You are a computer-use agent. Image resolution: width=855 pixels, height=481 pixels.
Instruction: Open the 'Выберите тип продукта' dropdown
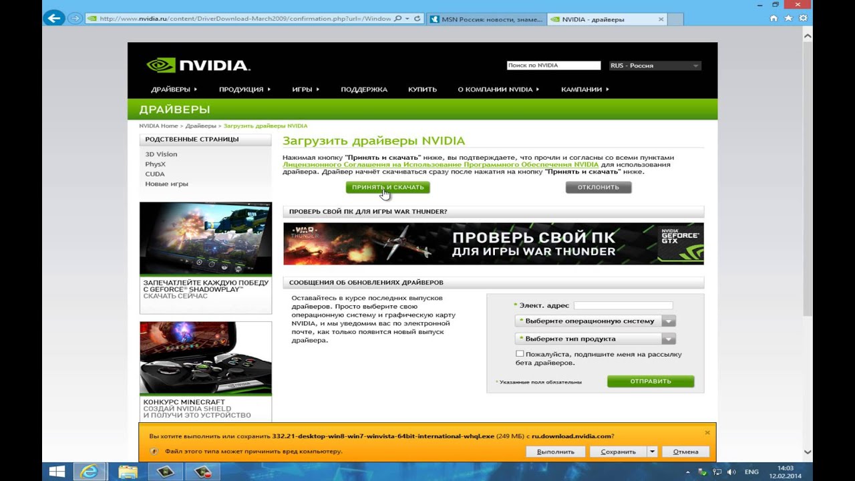595,339
